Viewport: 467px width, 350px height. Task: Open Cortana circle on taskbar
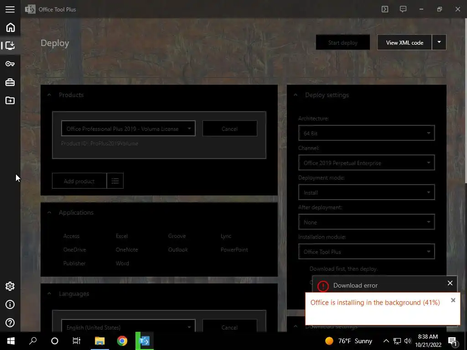point(55,341)
